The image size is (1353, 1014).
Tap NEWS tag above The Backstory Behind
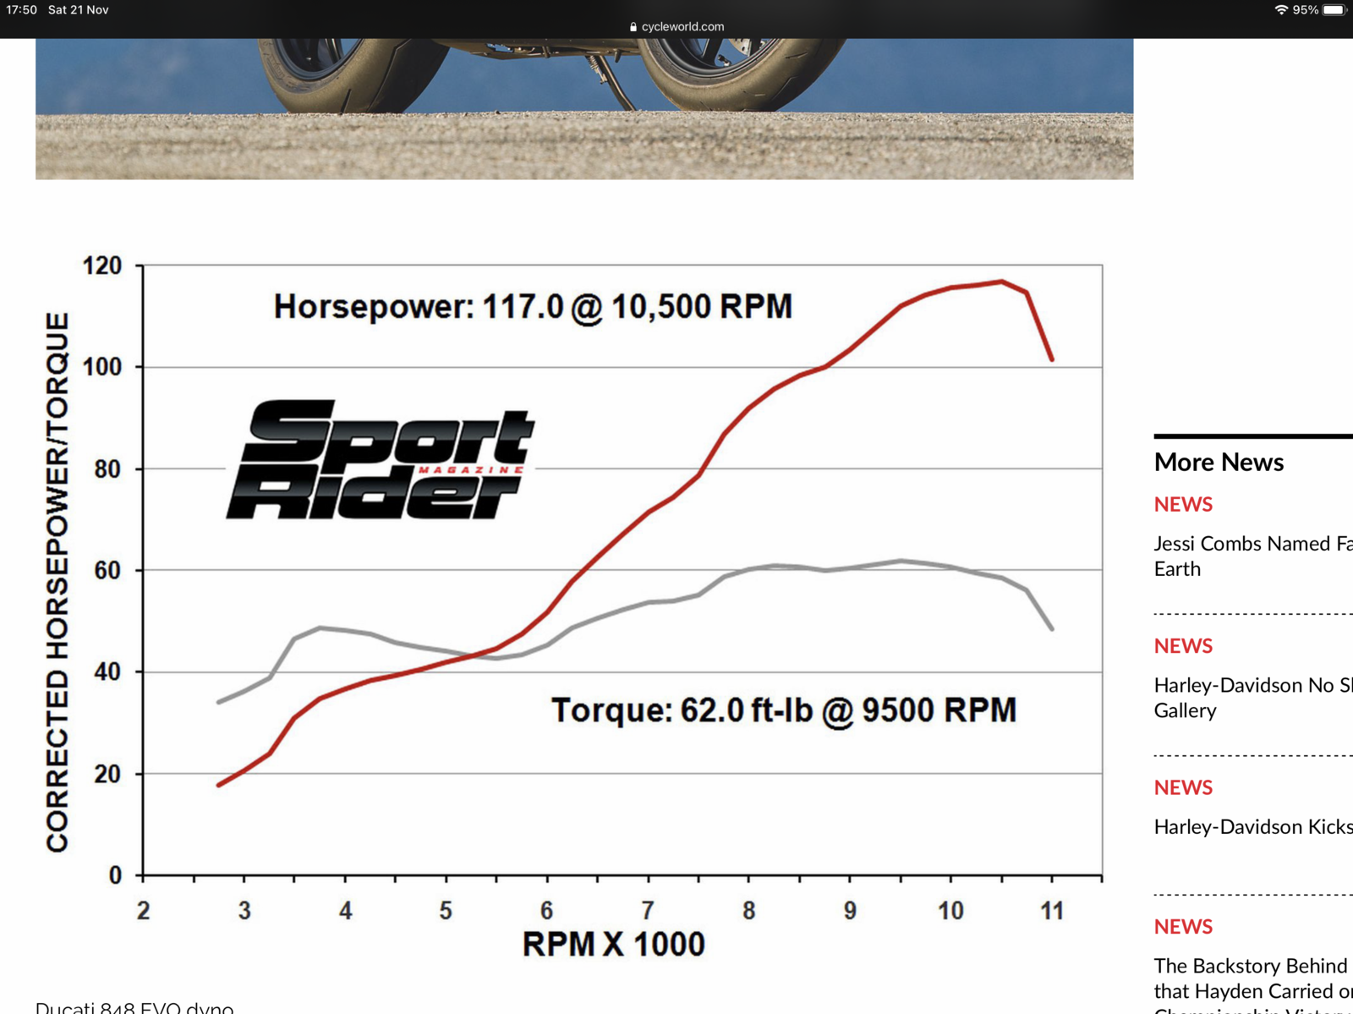(1183, 926)
